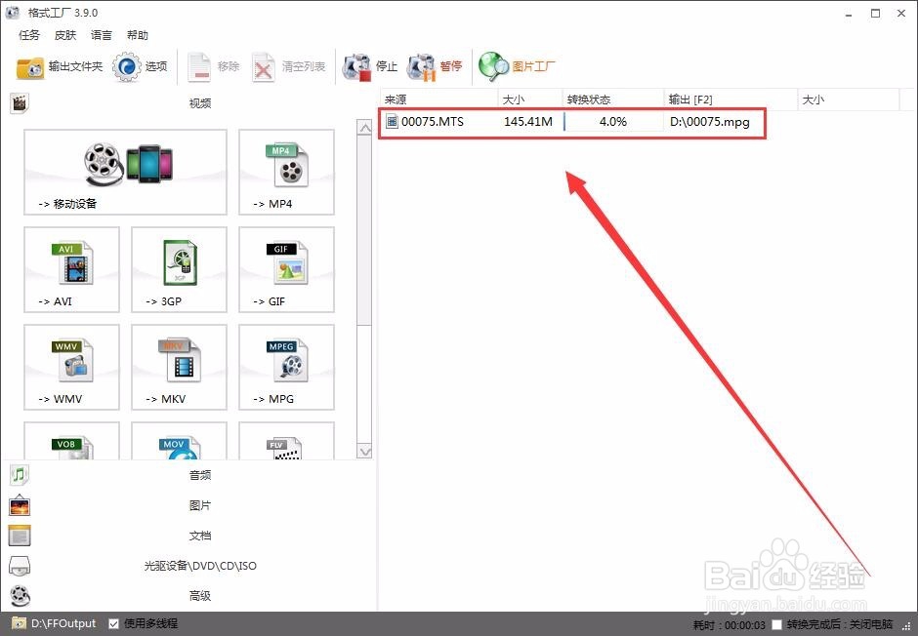The image size is (918, 636).
Task: Sort by the 转换状态 status column header
Action: [x=613, y=99]
